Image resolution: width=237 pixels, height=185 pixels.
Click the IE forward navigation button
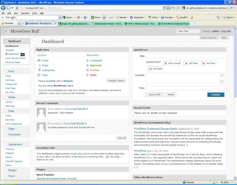click(8, 8)
